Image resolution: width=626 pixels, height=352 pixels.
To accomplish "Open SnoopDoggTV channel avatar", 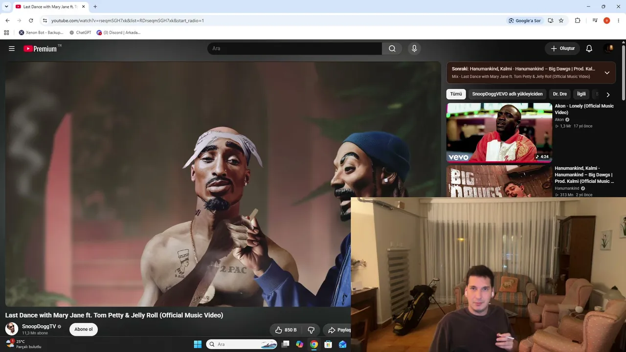I will click(12, 329).
